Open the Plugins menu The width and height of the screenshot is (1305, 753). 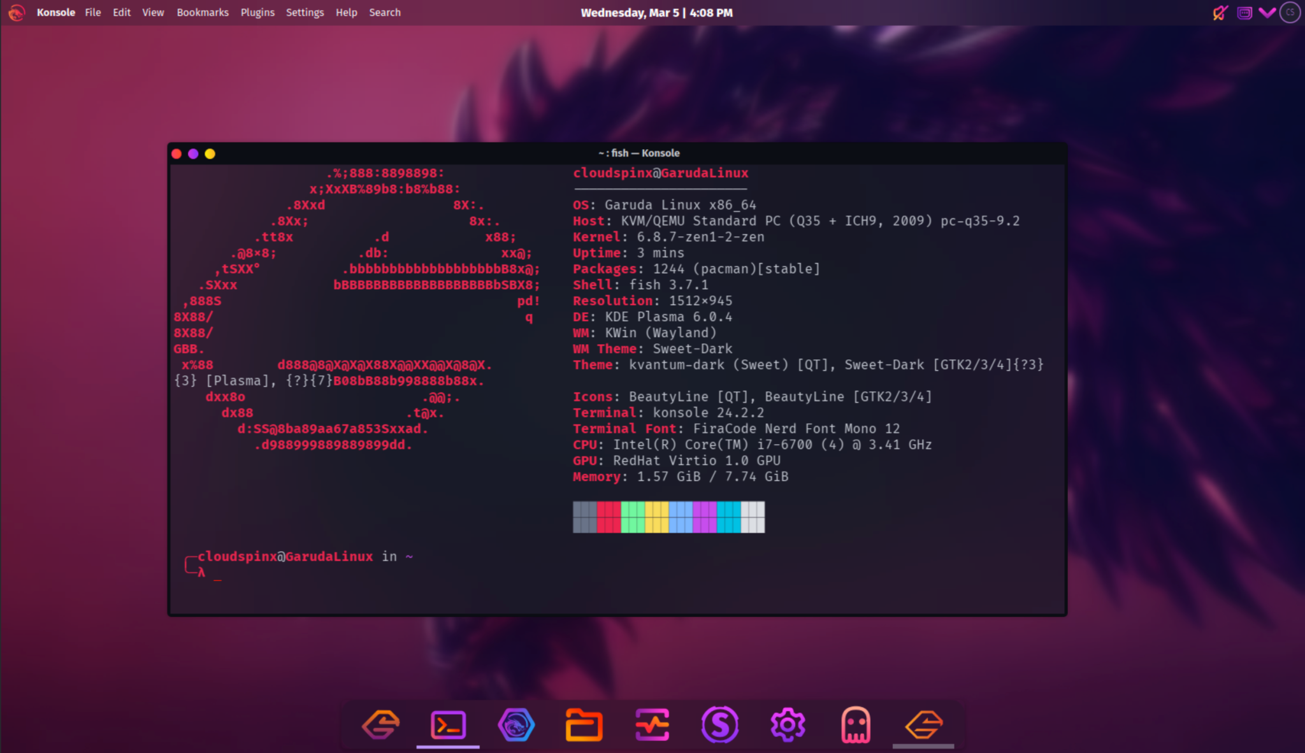257,12
